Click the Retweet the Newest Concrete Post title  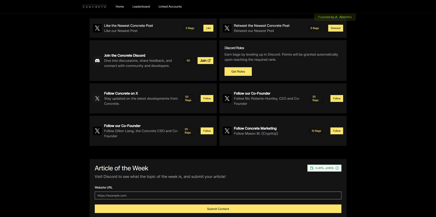point(262,26)
